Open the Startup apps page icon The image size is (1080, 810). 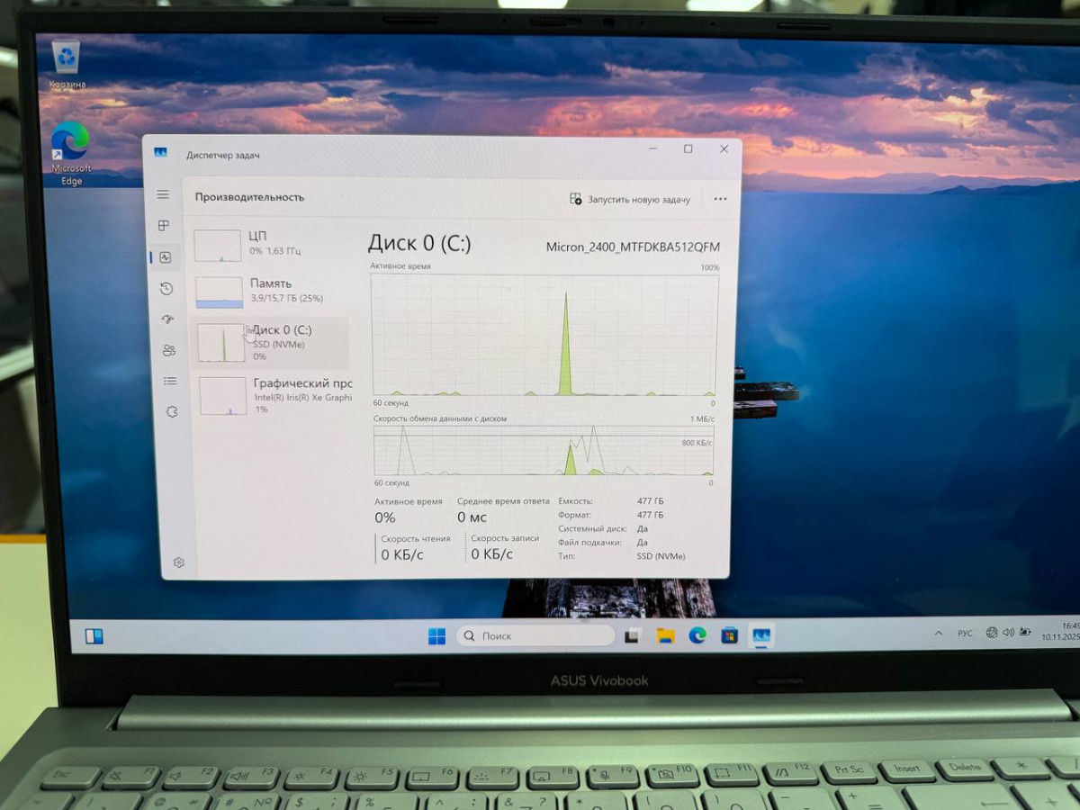click(x=167, y=319)
